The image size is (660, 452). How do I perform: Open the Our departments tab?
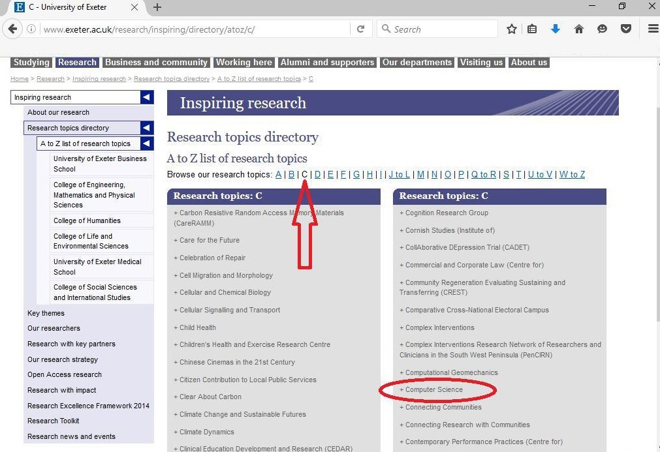click(x=417, y=62)
